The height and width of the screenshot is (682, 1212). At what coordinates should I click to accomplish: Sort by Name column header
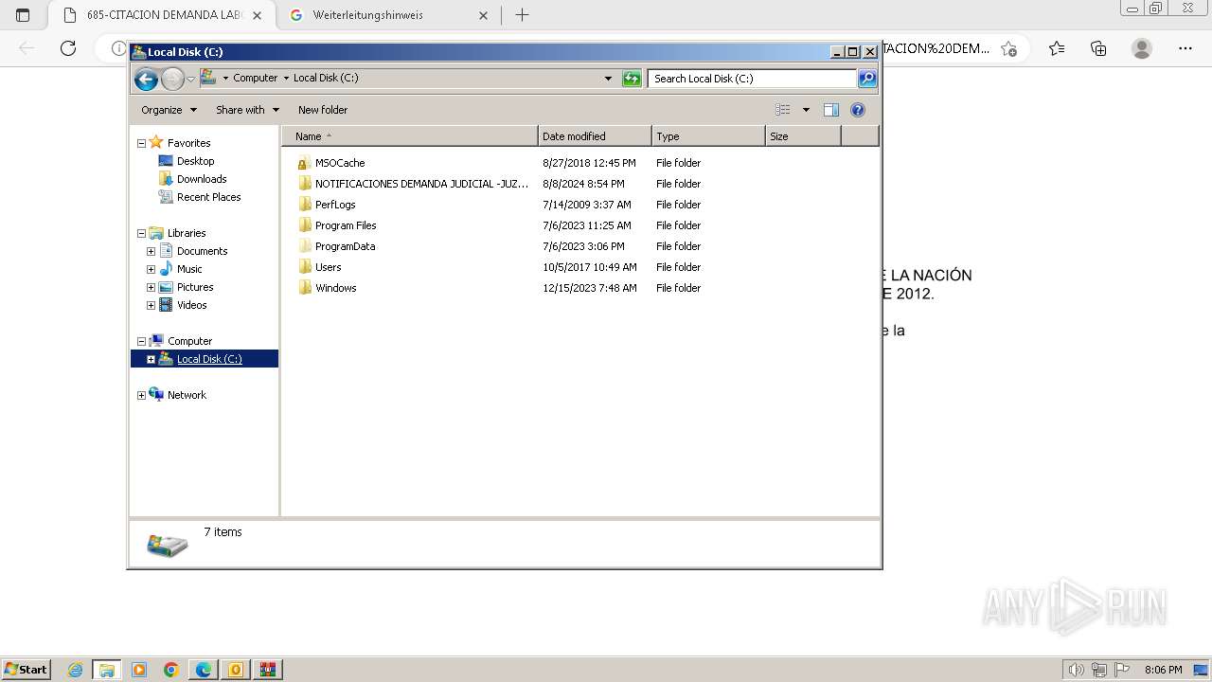click(409, 136)
